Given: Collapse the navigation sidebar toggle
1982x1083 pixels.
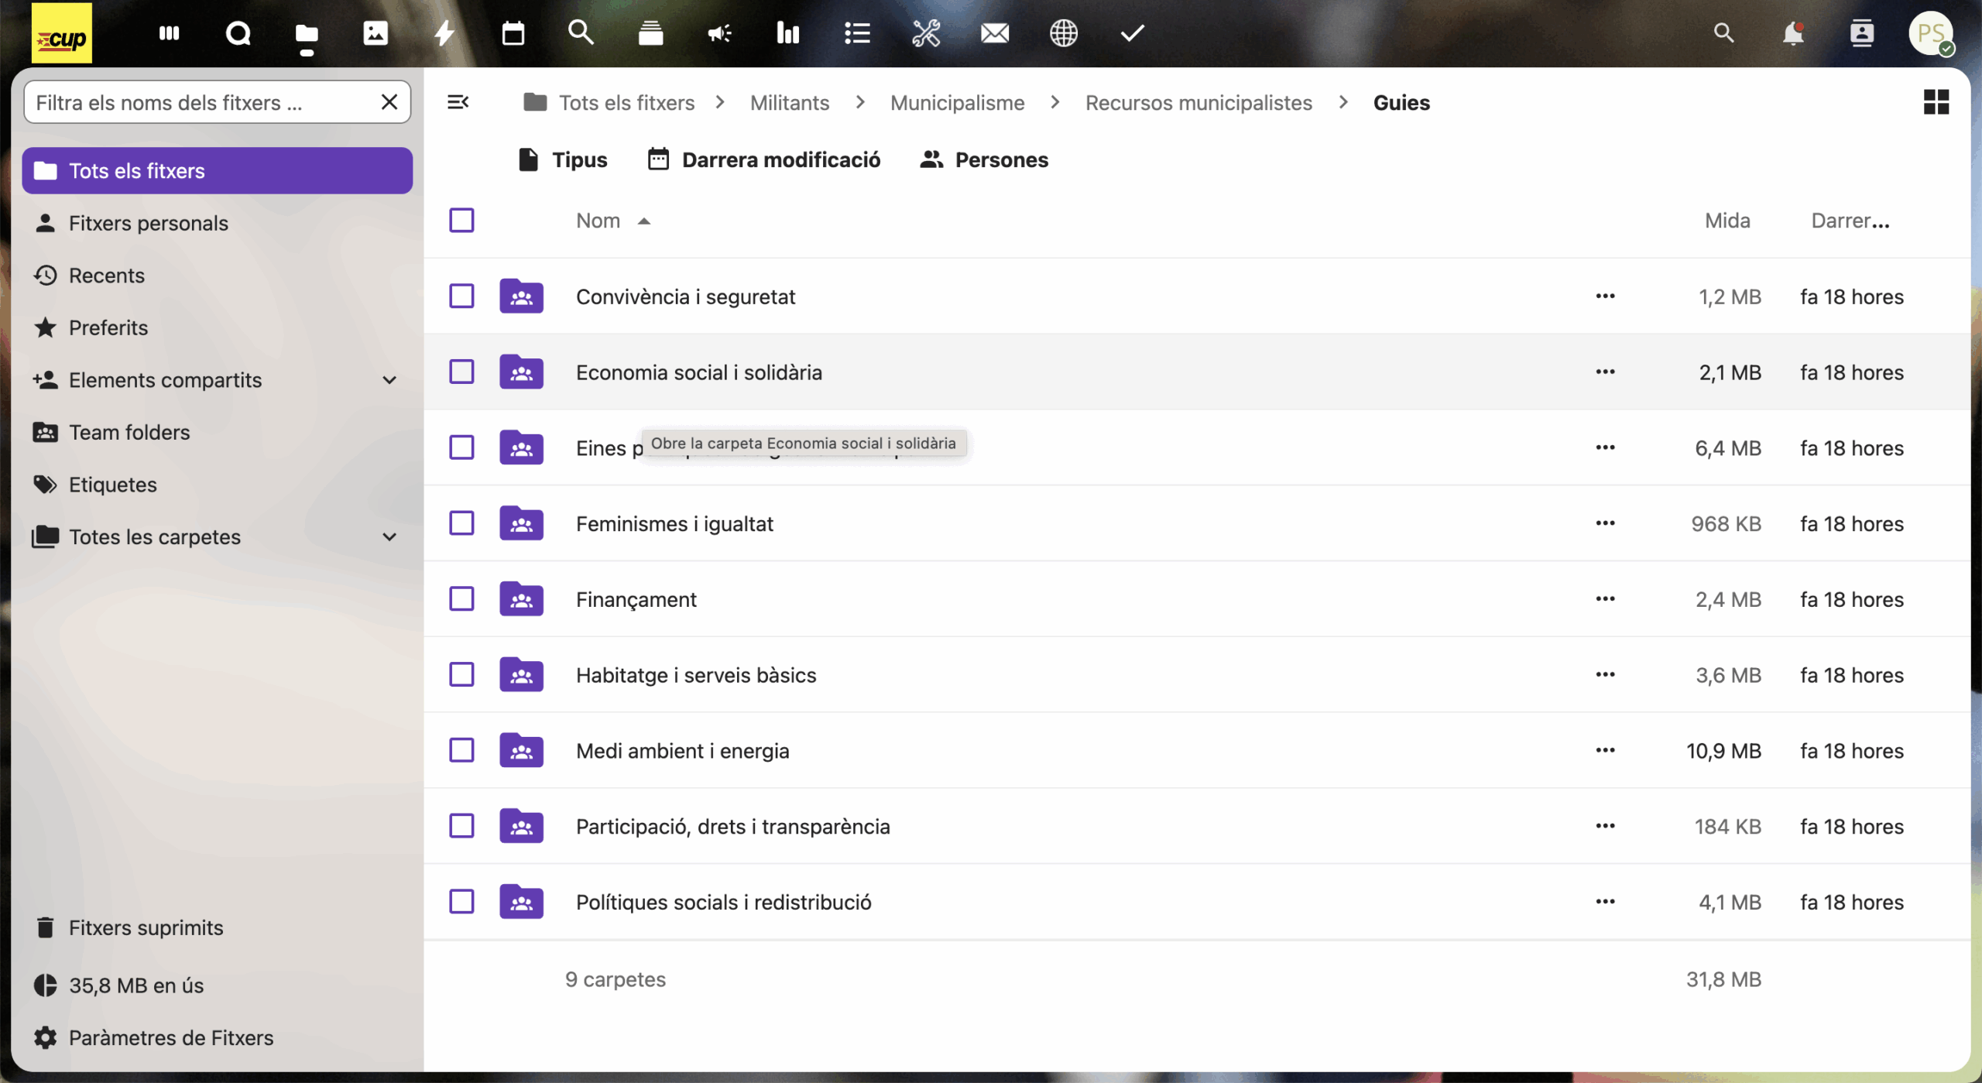Looking at the screenshot, I should [x=458, y=102].
